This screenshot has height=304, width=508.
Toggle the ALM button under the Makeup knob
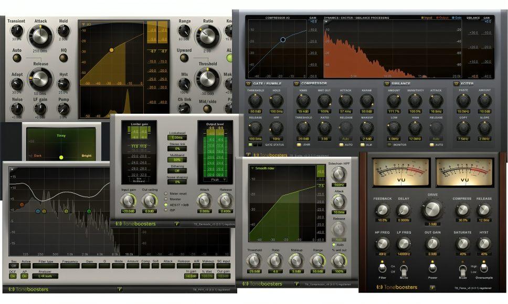pos(362,145)
